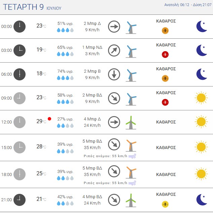Click the green wind turbine at 12:00
The width and height of the screenshot is (213, 213).
(131, 122)
